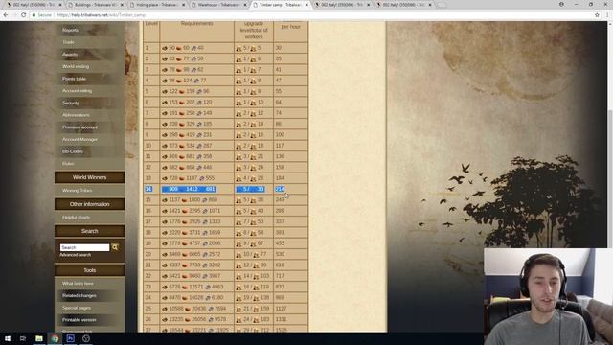Click the webcam overlay video

[548, 296]
